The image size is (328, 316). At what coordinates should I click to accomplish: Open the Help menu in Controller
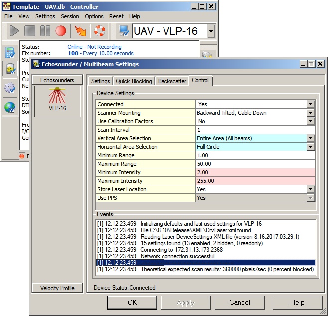(x=134, y=16)
